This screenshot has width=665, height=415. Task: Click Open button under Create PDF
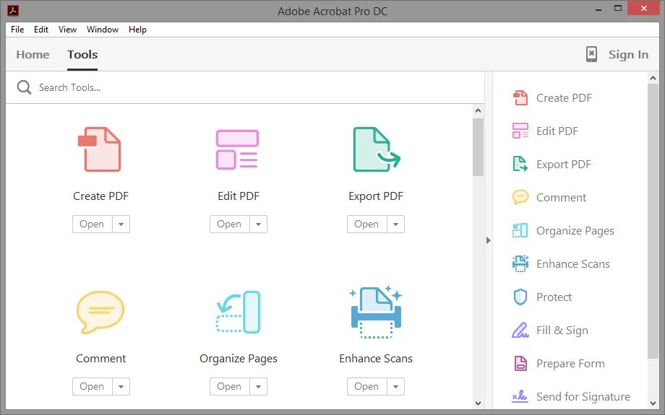pos(92,224)
